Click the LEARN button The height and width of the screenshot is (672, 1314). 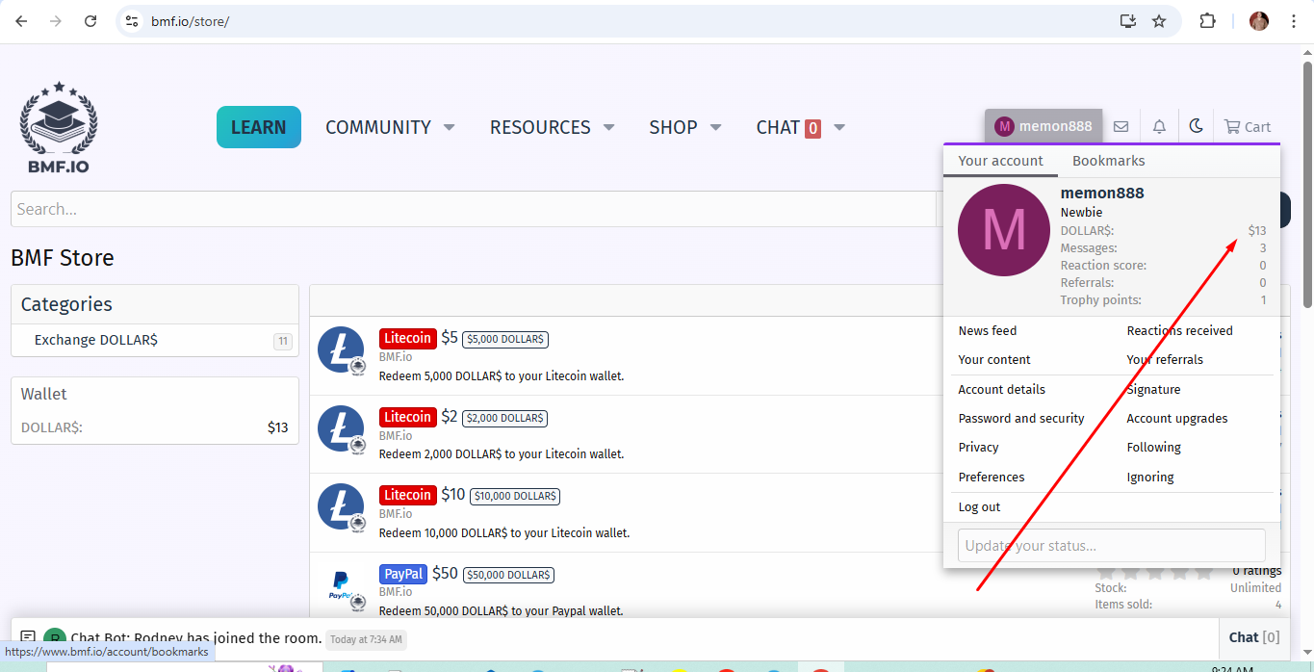click(259, 127)
